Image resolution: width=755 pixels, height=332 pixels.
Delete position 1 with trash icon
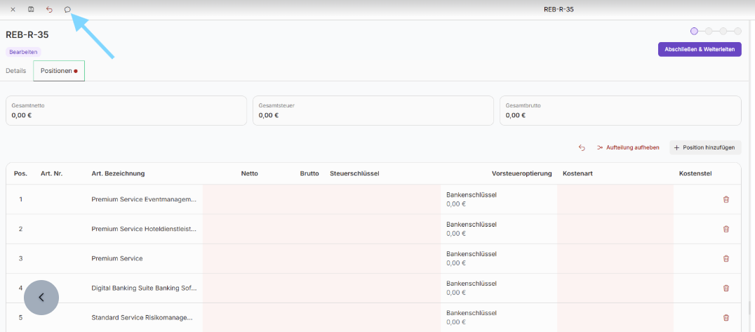pos(726,199)
